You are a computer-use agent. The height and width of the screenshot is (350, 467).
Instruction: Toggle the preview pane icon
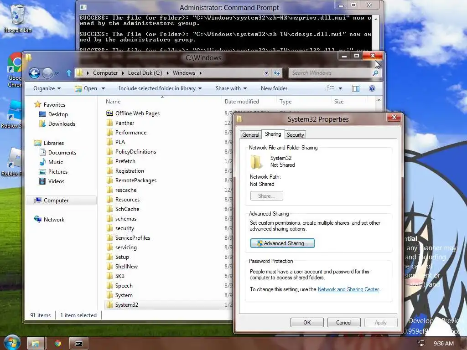[x=356, y=88]
